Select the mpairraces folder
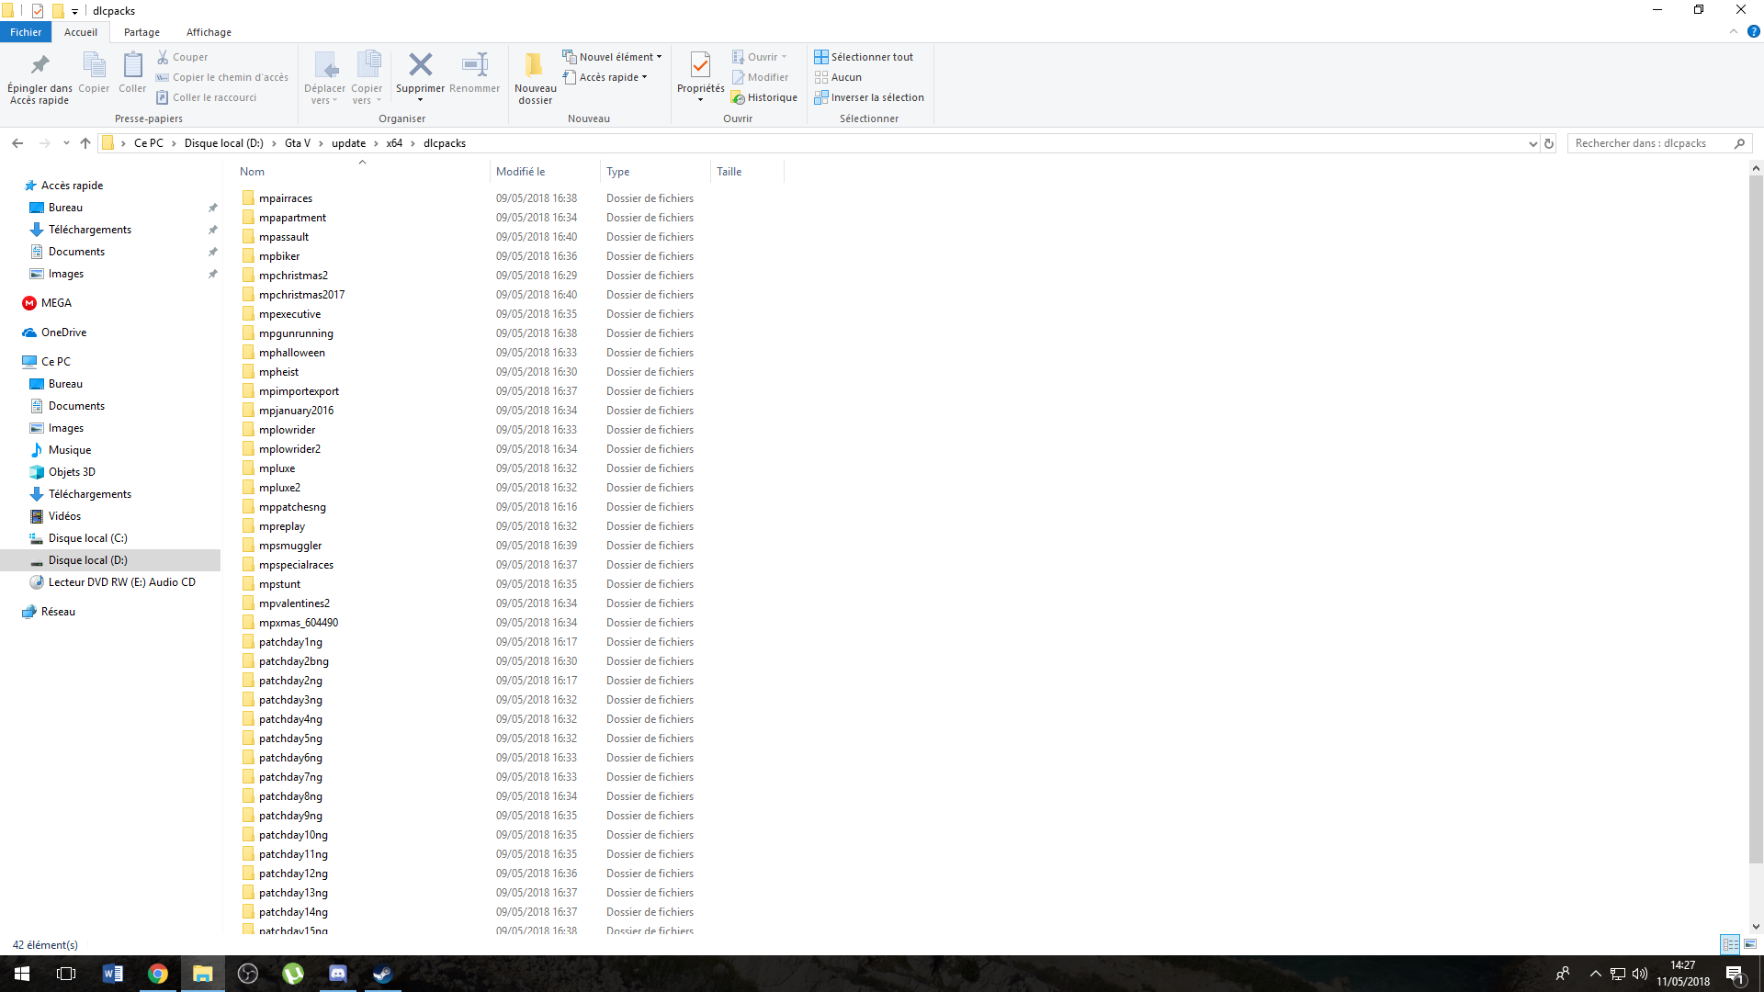 point(285,198)
